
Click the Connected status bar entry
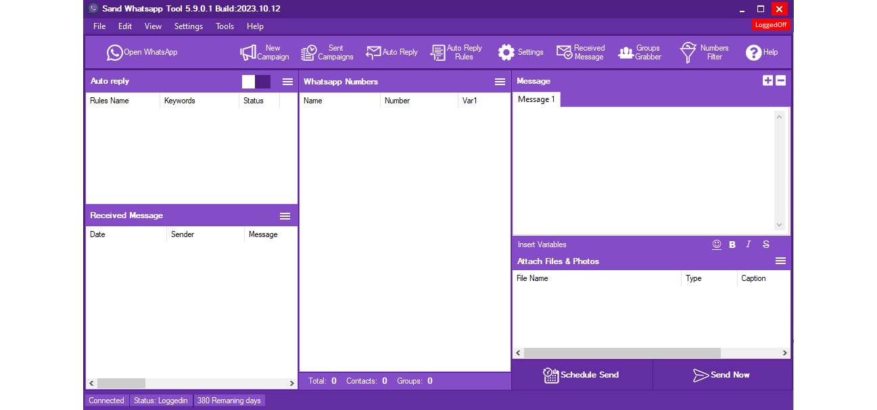click(x=106, y=401)
